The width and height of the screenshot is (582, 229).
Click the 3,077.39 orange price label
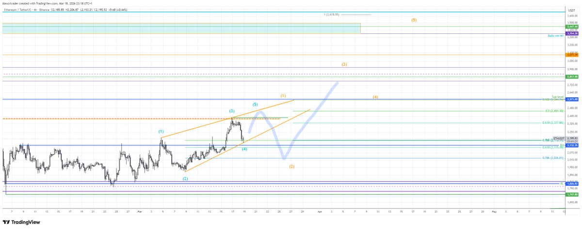(572, 55)
